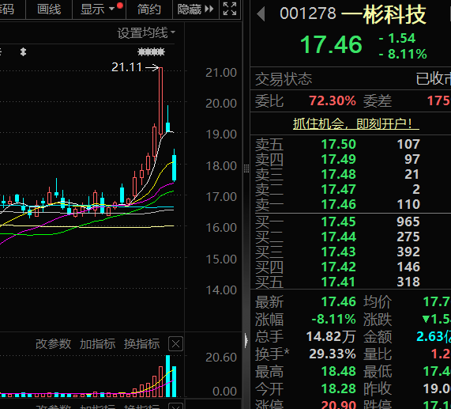The height and width of the screenshot is (409, 451).
Task: Click the 卖四 price 17.49
Action: pos(339,159)
